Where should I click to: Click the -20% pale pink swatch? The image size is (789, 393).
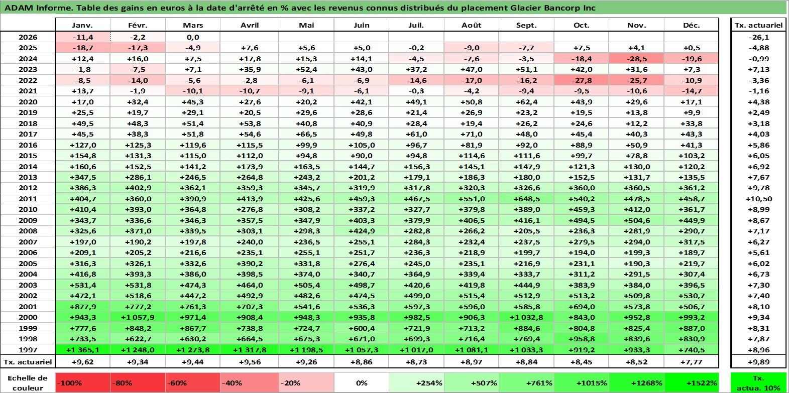point(306,382)
